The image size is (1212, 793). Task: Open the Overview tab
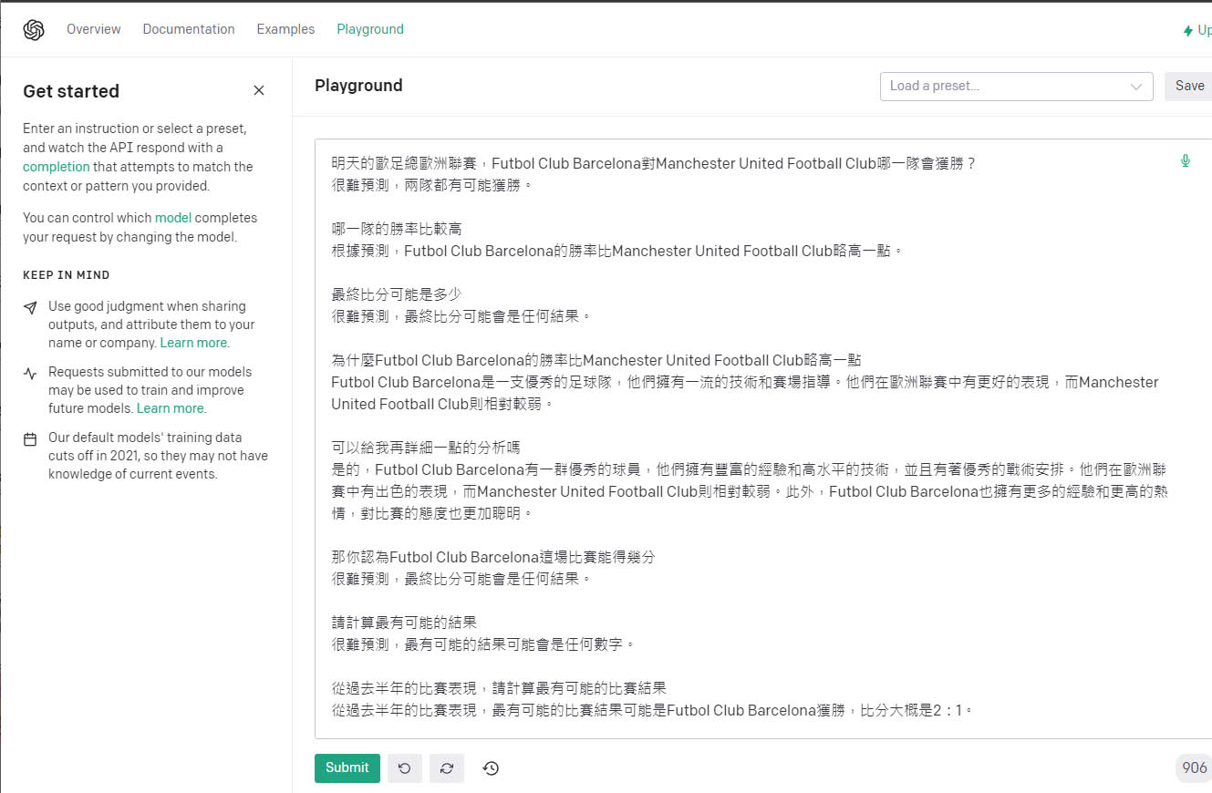tap(94, 29)
